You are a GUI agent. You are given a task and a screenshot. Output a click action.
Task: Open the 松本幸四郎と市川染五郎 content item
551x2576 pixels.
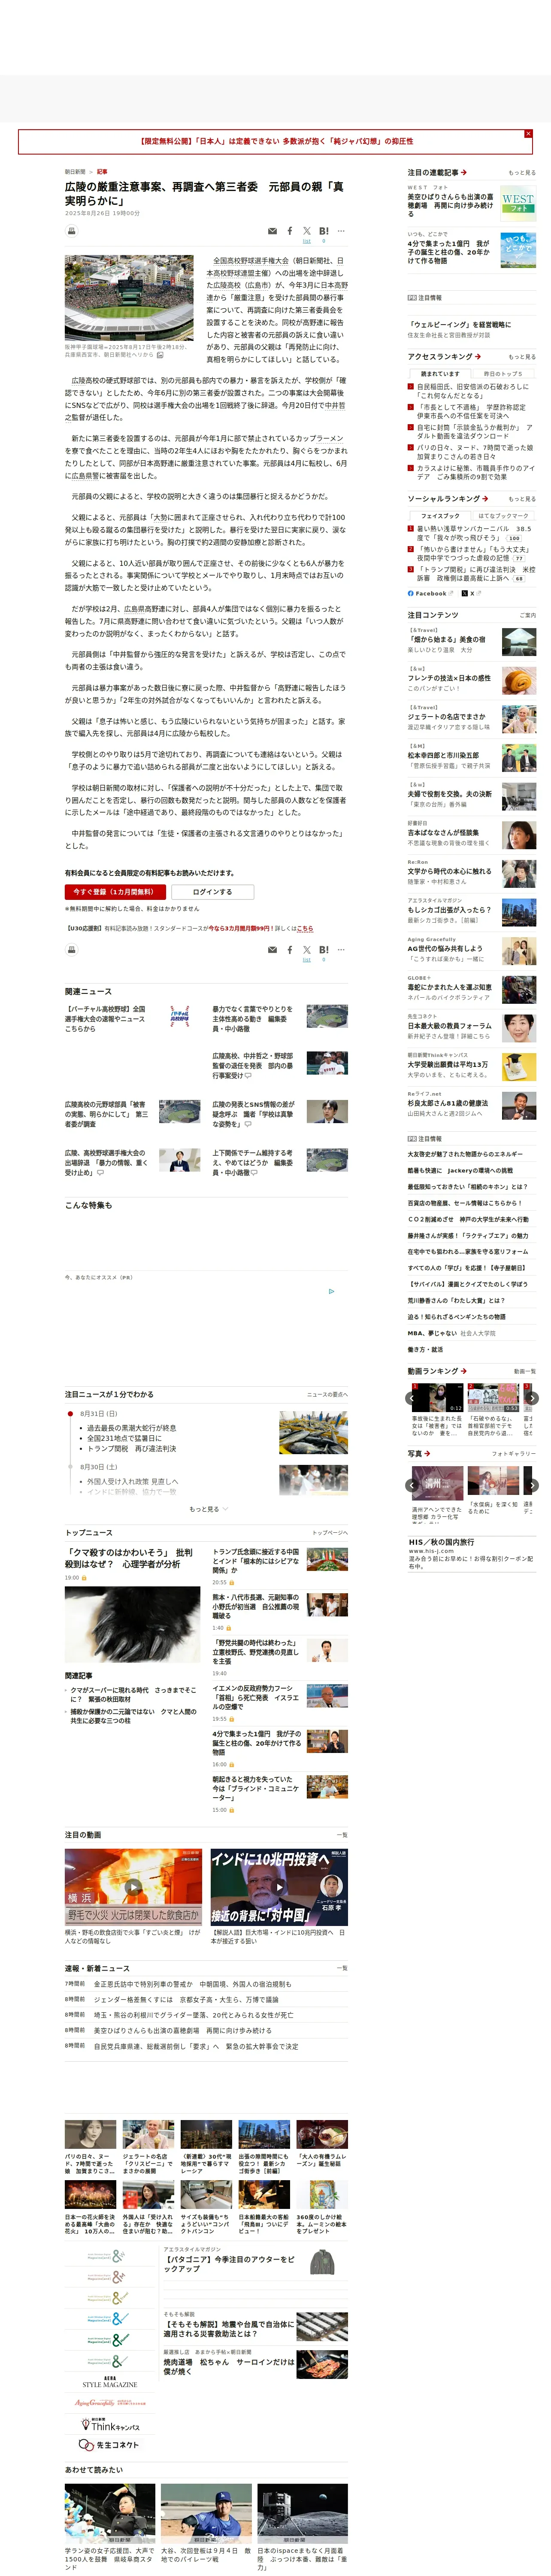[443, 756]
